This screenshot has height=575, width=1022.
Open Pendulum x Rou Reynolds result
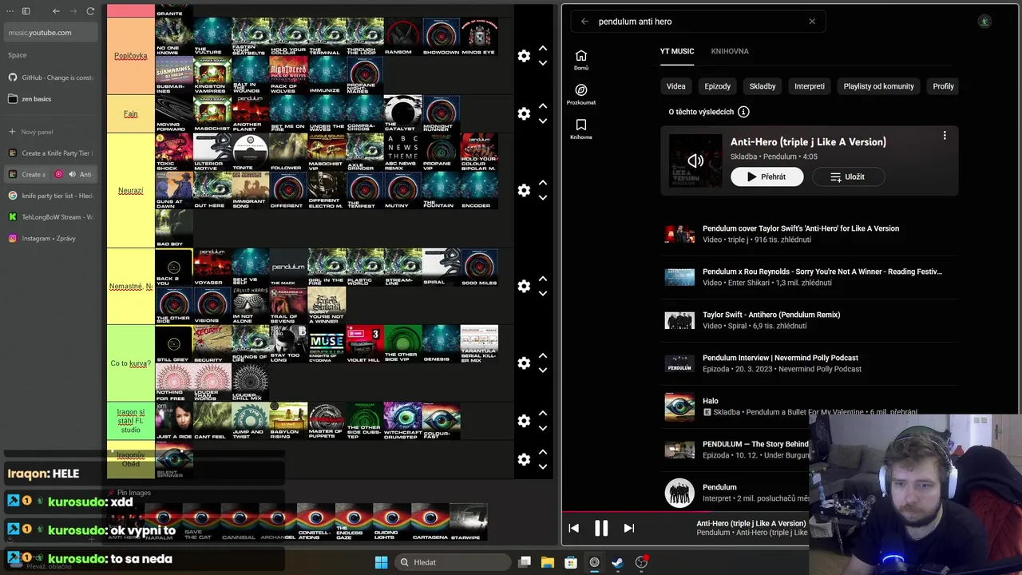(x=822, y=272)
